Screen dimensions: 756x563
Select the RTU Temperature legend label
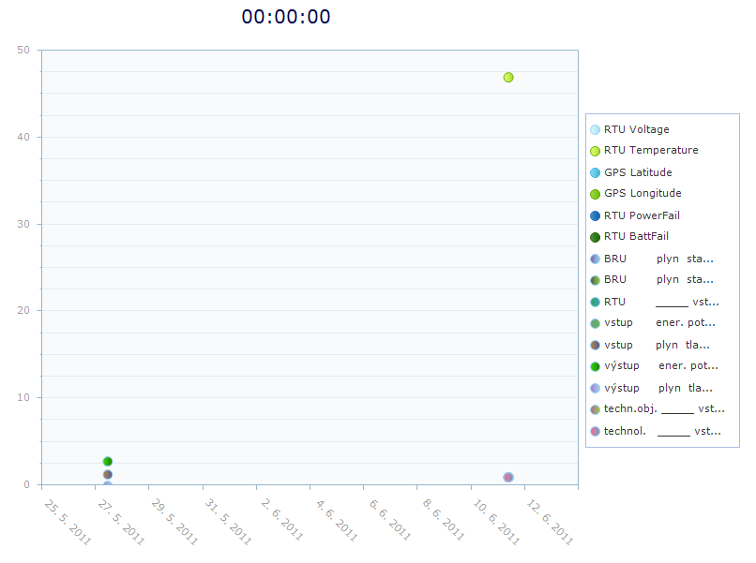tap(651, 150)
